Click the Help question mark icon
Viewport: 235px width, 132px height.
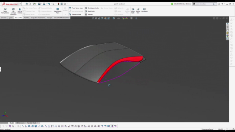222,4
